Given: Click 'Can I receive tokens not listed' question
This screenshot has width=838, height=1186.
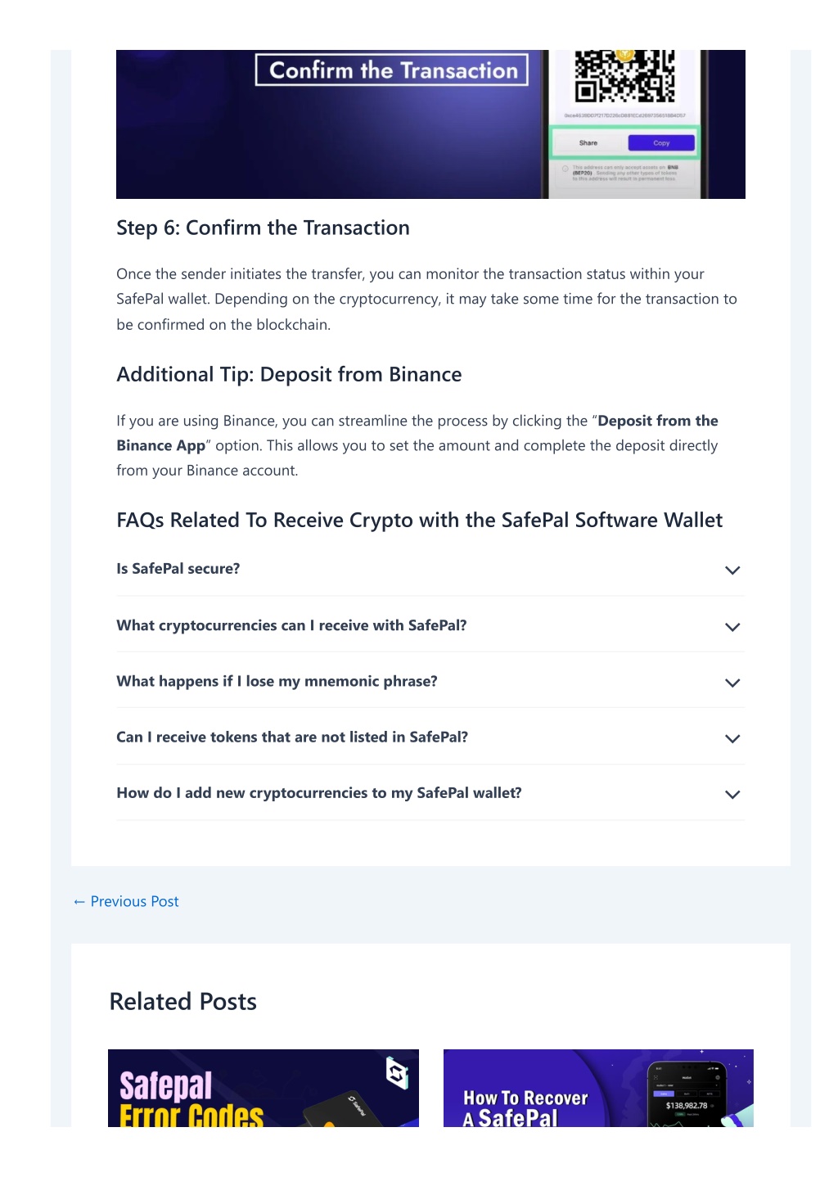Looking at the screenshot, I should 292,737.
